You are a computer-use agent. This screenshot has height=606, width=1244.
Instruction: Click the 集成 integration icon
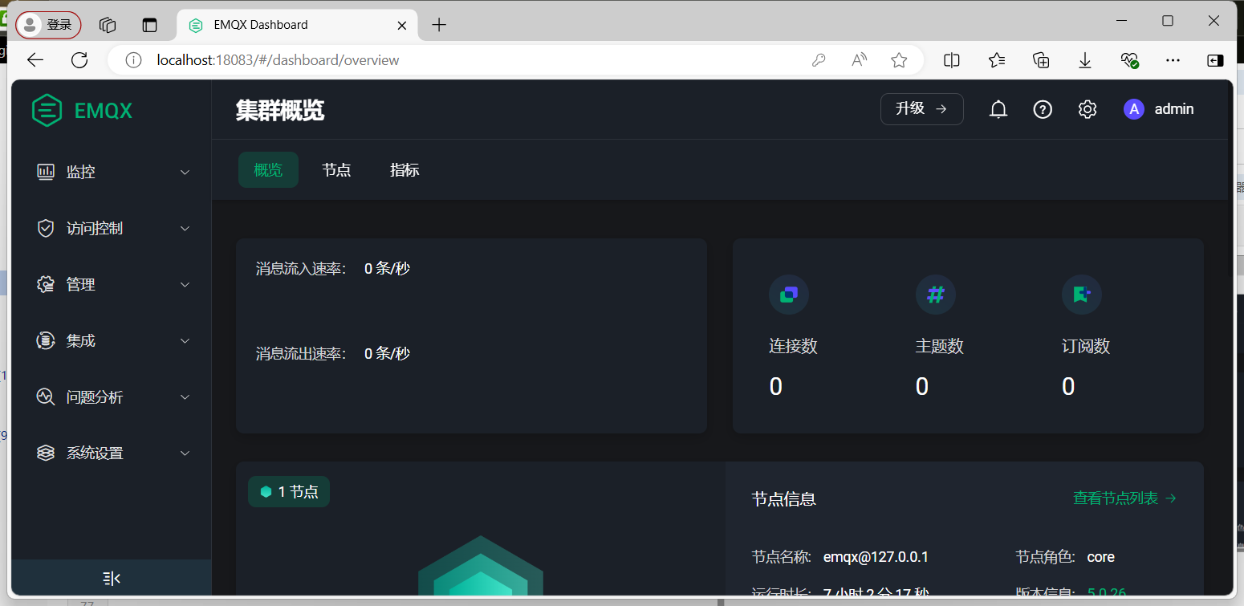[46, 340]
